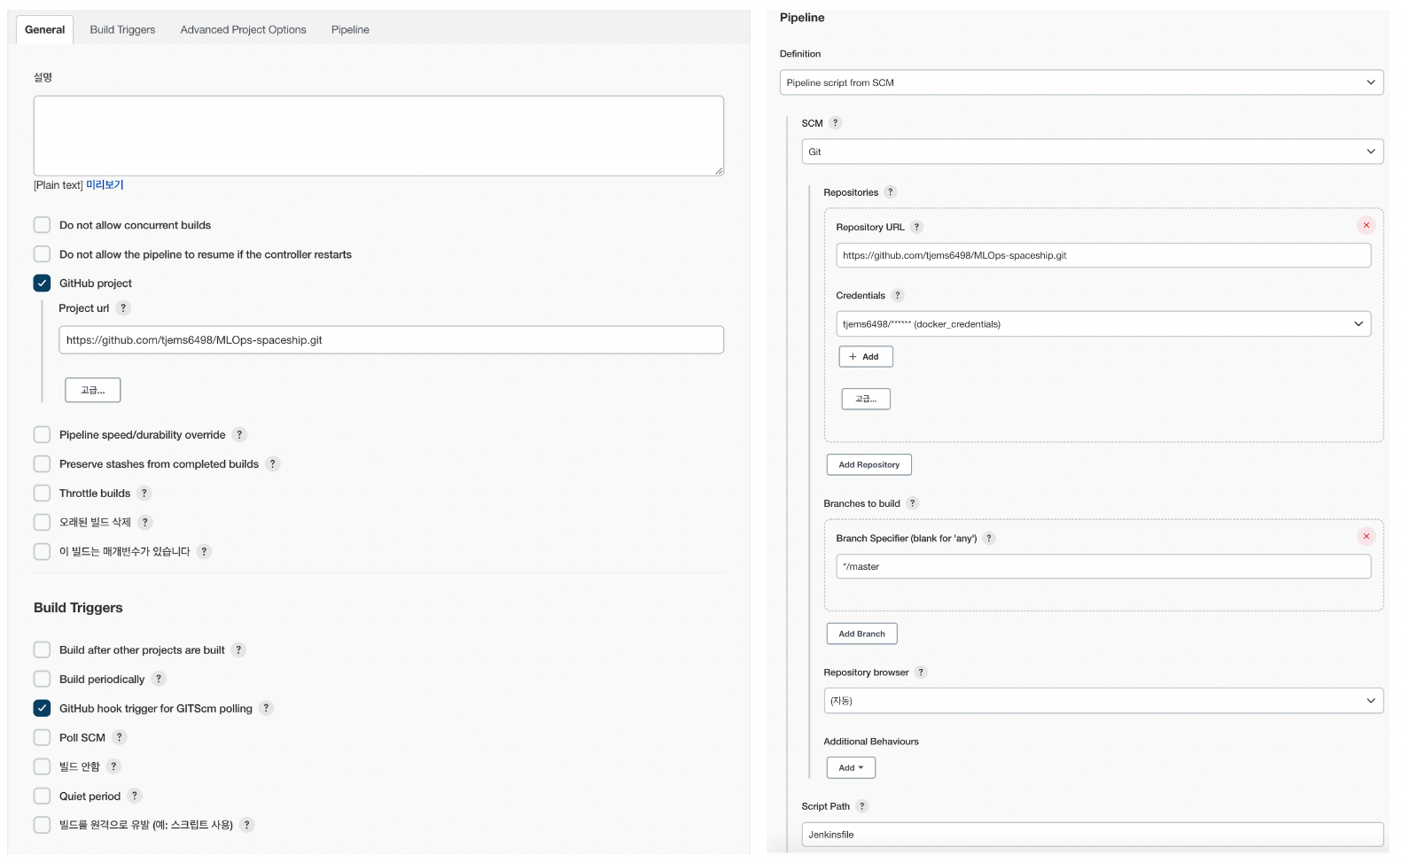The height and width of the screenshot is (863, 1402).
Task: Click Add Repository button
Action: pyautogui.click(x=868, y=465)
